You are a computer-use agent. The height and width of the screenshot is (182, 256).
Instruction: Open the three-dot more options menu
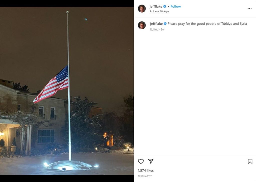tap(249, 8)
